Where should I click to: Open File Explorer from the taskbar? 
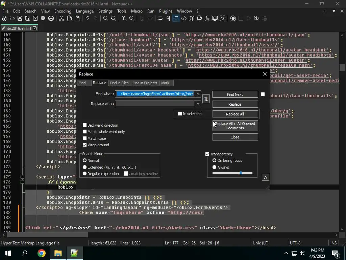click(58, 253)
